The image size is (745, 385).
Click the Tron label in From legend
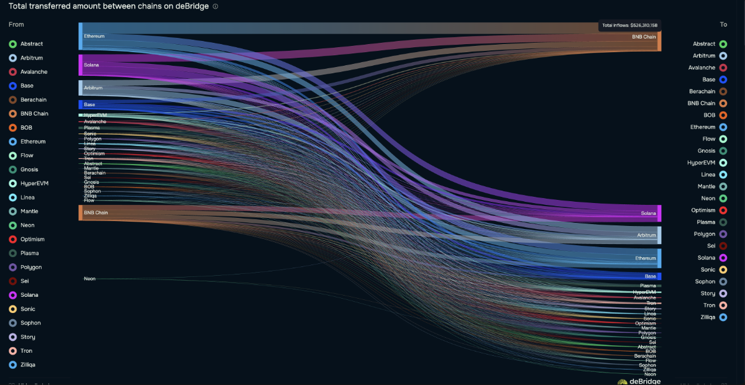[x=26, y=351]
